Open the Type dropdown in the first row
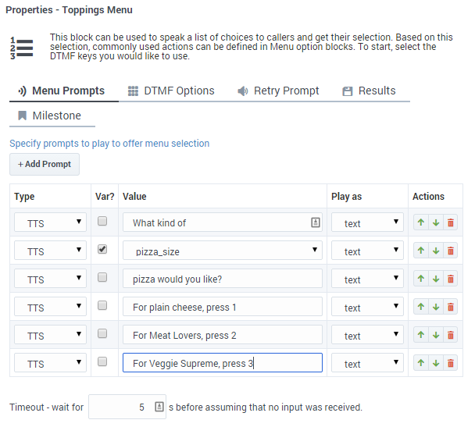 [50, 223]
